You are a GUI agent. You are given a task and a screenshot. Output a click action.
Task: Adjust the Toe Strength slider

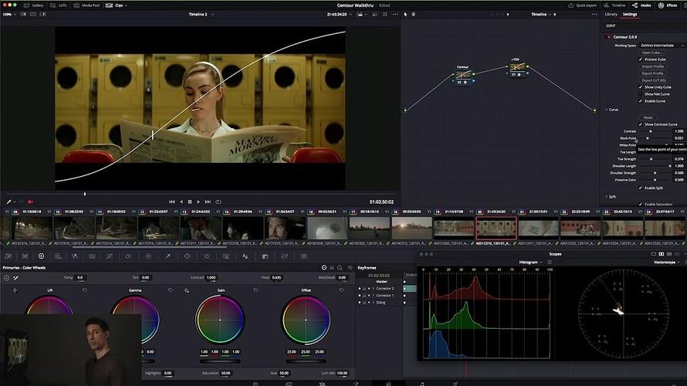coord(651,159)
